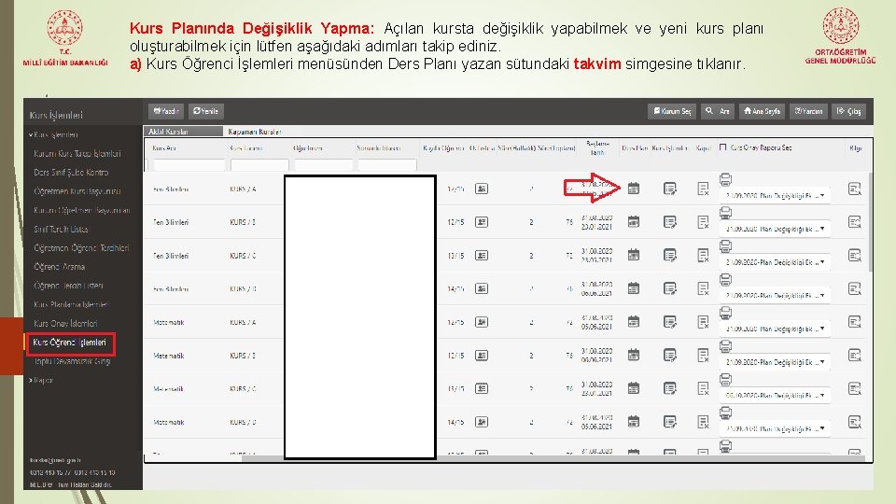Click the printer icon in Matematik KURS / A row
This screenshot has width=896, height=504.
(726, 314)
